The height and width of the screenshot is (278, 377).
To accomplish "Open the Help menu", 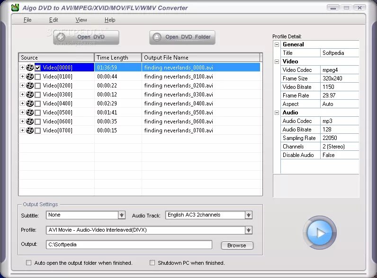I will coord(110,20).
